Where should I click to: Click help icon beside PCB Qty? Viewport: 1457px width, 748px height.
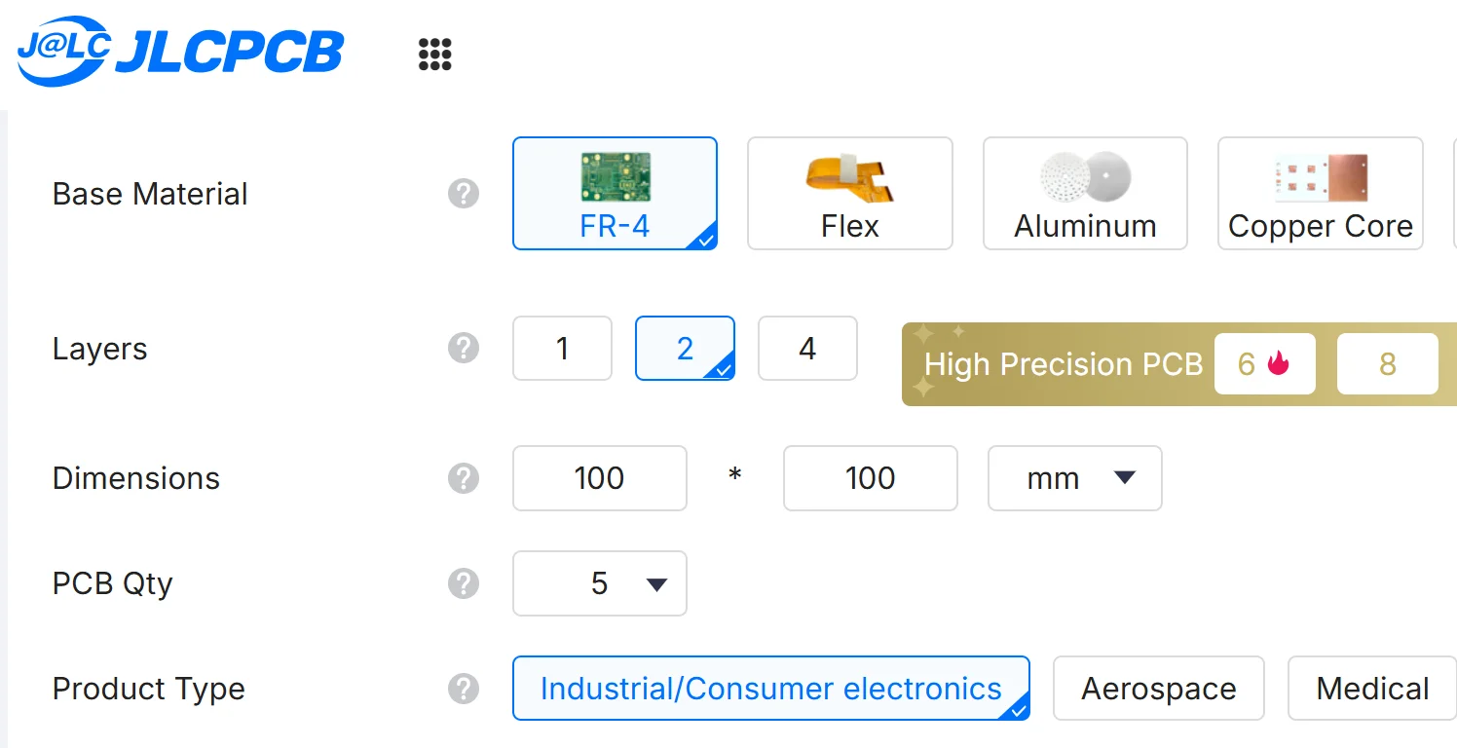coord(464,583)
